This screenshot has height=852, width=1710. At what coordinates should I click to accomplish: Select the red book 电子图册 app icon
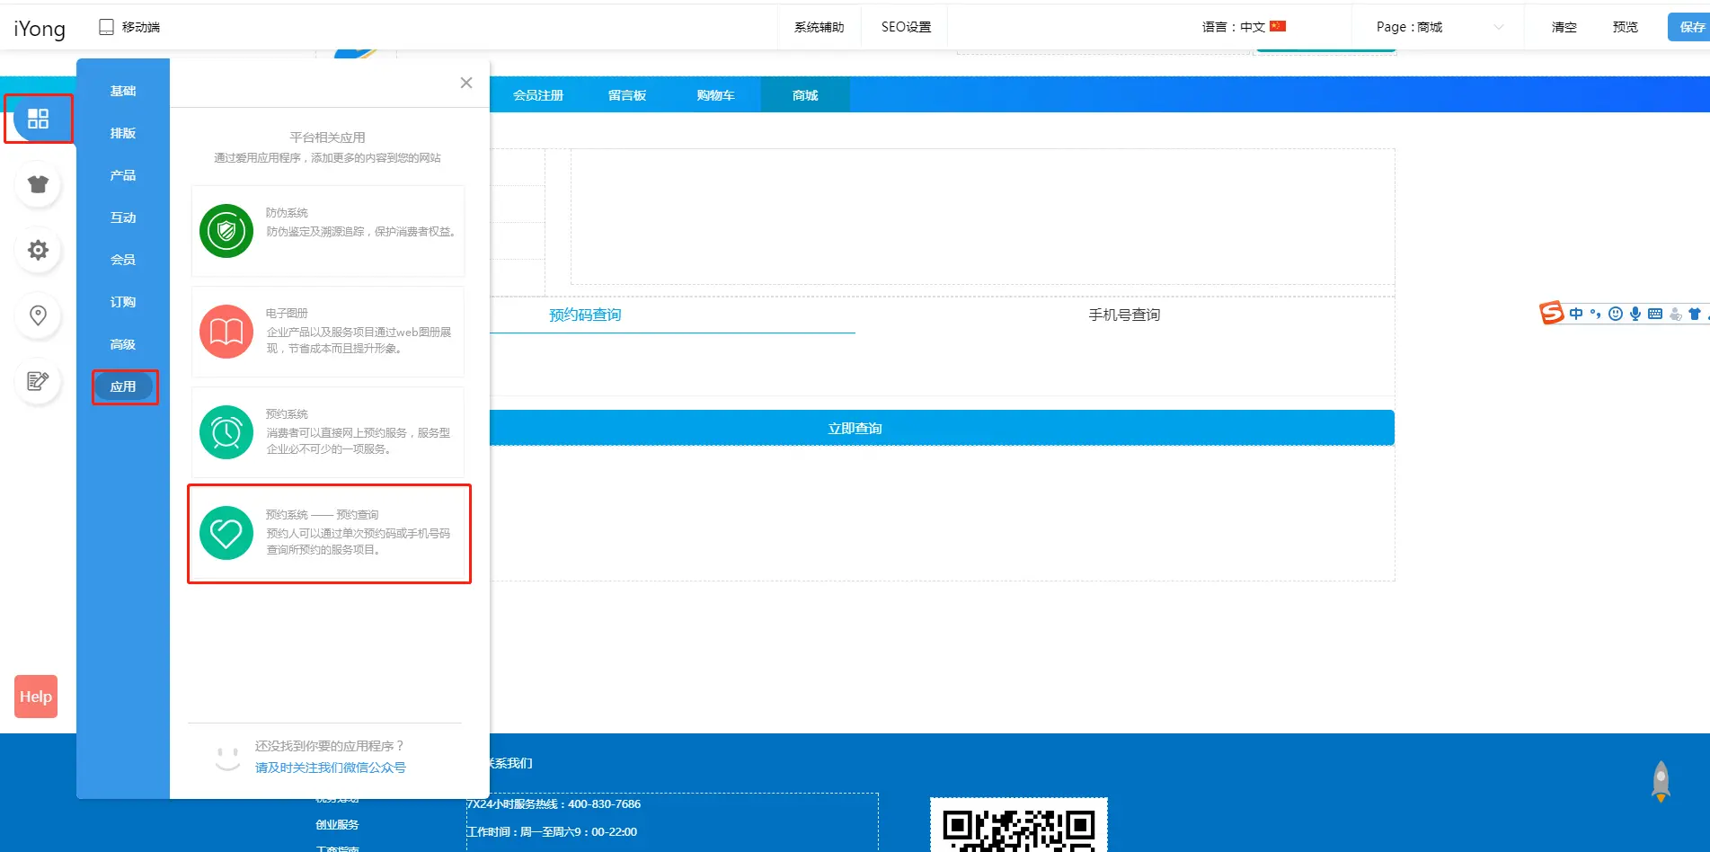click(x=226, y=332)
